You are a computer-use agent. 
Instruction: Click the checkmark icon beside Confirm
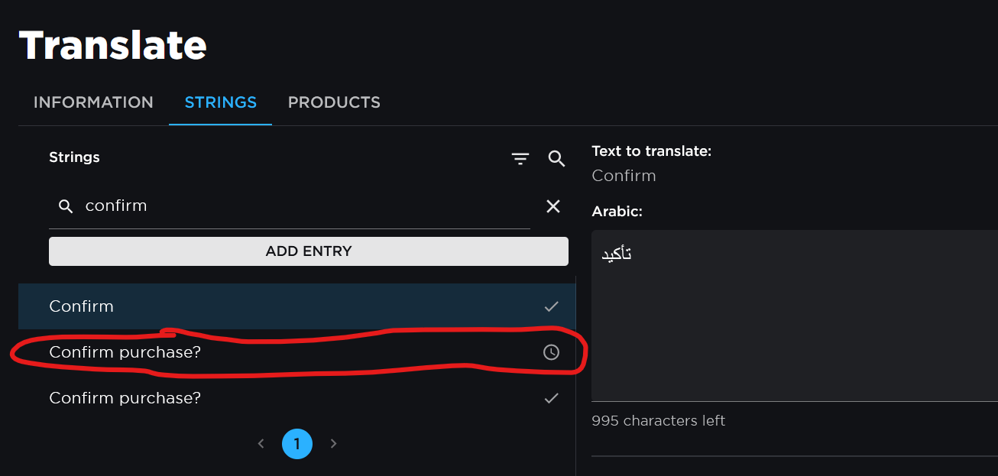(x=551, y=306)
